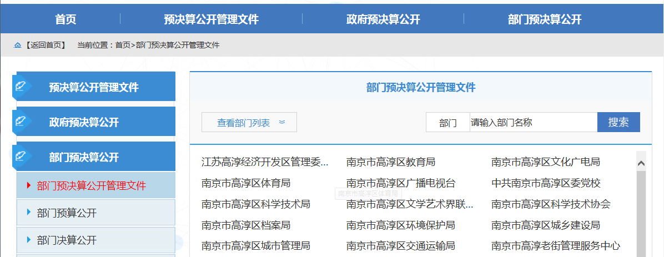The width and height of the screenshot is (664, 257).
Task: Click breadcrumb text 首页>部门预决算公开管理文件
Action: tap(167, 46)
